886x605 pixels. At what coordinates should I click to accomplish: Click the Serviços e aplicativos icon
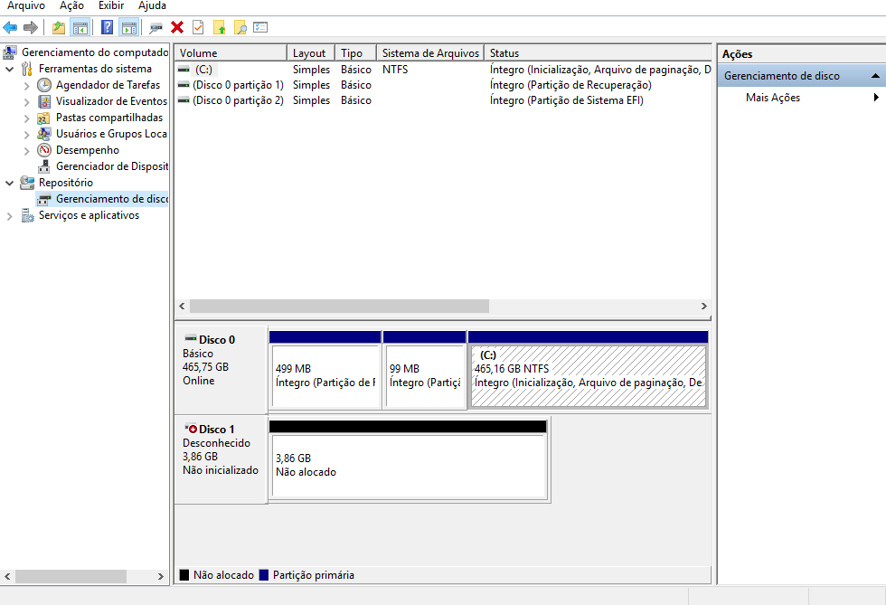tap(27, 215)
